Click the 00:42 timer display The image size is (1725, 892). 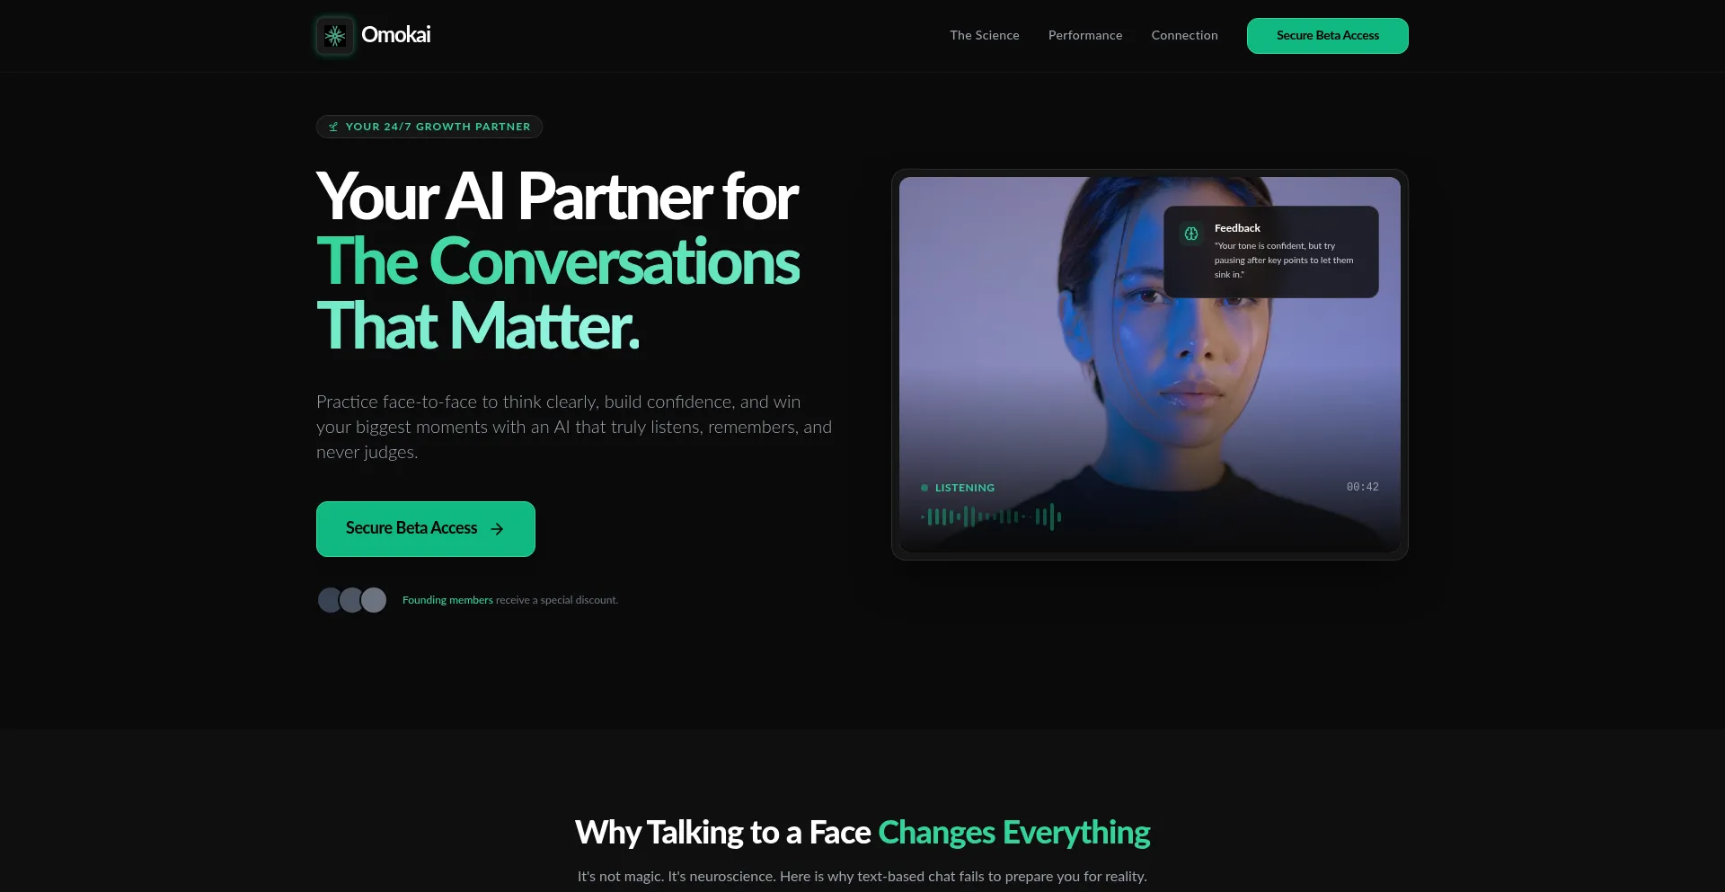pos(1362,487)
